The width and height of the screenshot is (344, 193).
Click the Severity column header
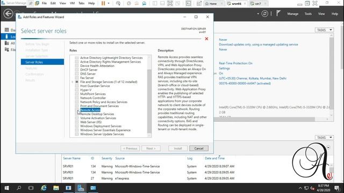106,158
